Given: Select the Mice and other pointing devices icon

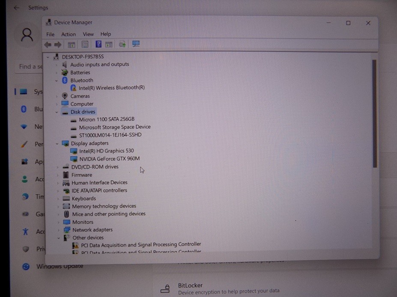Looking at the screenshot, I should coord(66,214).
